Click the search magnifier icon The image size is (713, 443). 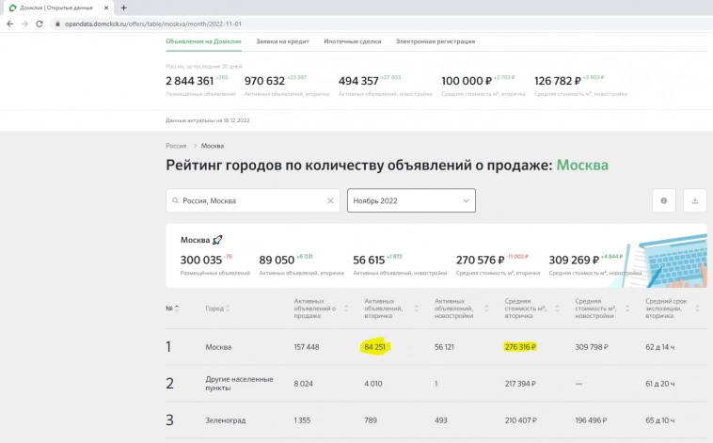175,200
